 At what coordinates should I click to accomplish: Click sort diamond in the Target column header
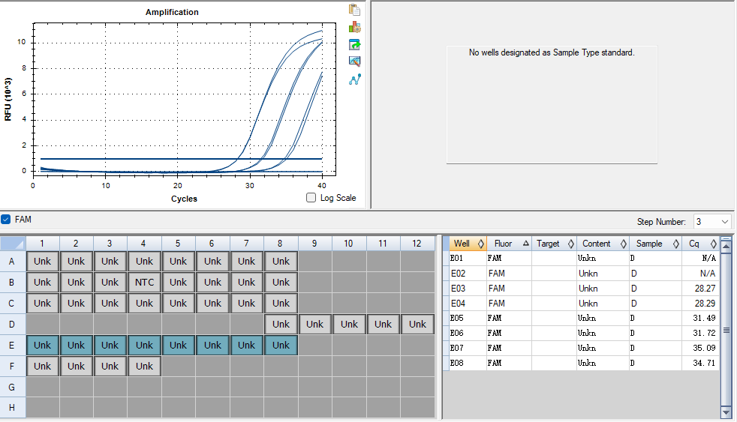click(570, 244)
